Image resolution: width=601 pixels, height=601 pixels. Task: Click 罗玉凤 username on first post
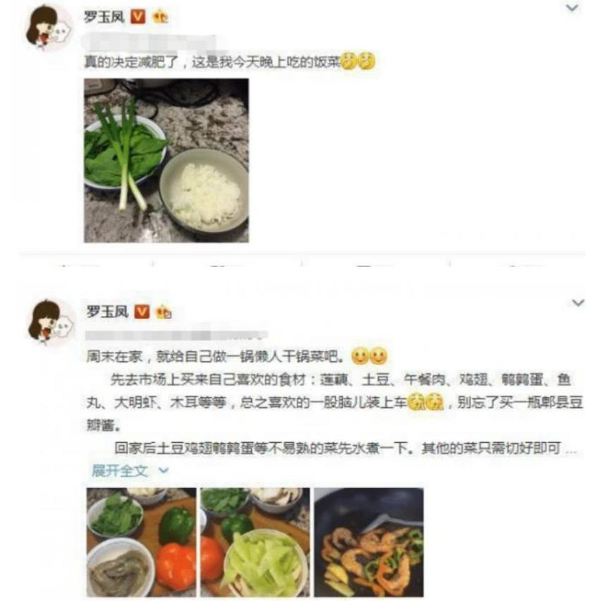pos(104,16)
